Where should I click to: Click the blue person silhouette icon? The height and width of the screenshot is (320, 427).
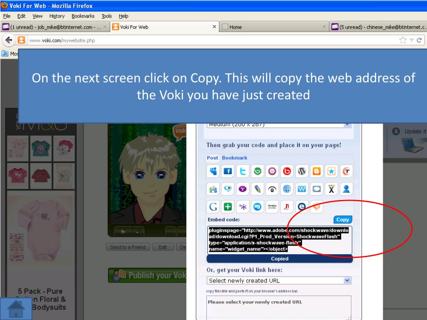[x=346, y=189]
